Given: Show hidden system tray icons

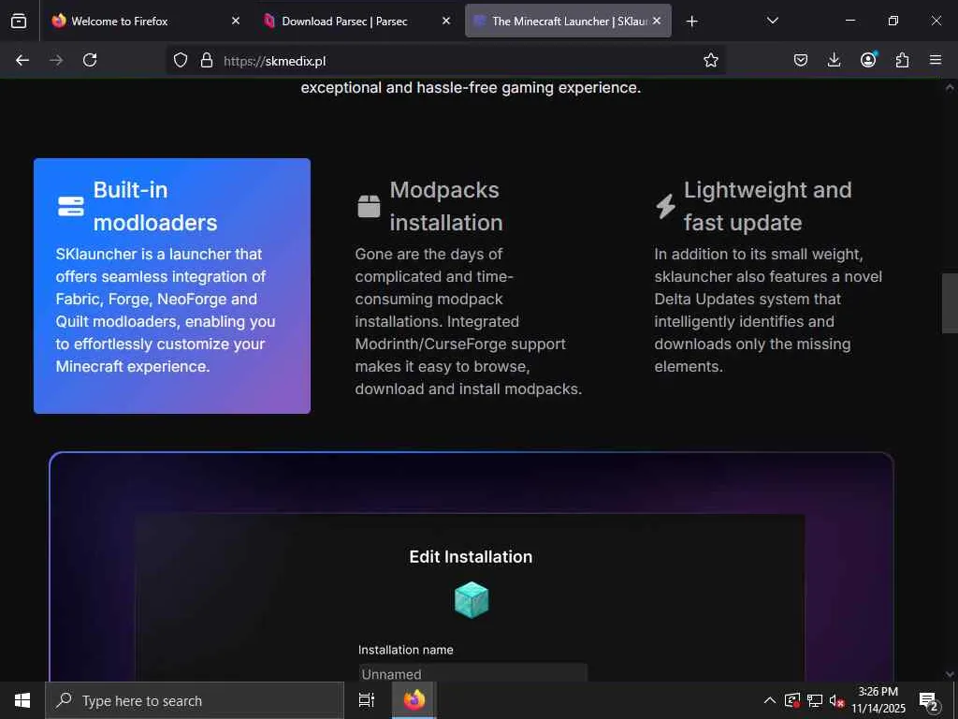Looking at the screenshot, I should click(x=770, y=700).
